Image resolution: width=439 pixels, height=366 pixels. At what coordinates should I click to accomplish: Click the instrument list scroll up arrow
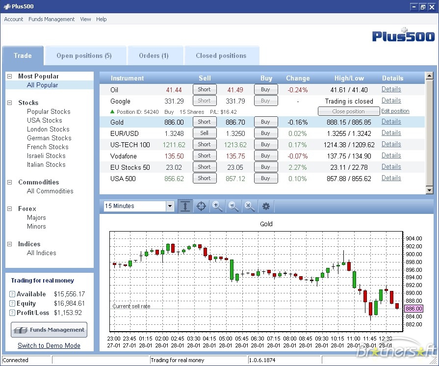click(429, 76)
